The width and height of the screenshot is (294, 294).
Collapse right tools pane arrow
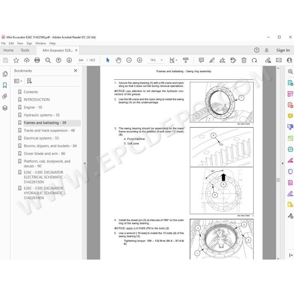tap(282, 163)
